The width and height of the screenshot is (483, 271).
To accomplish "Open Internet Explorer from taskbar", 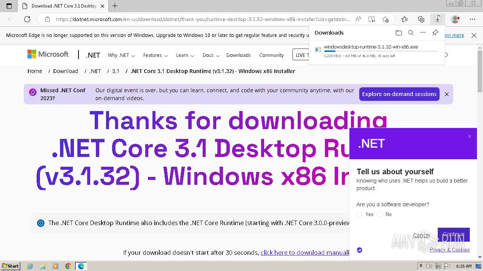I will tap(30, 266).
